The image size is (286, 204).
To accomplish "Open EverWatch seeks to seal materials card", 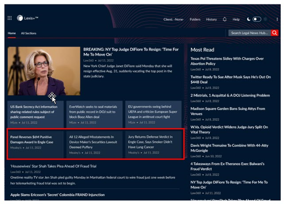I will [94, 114].
